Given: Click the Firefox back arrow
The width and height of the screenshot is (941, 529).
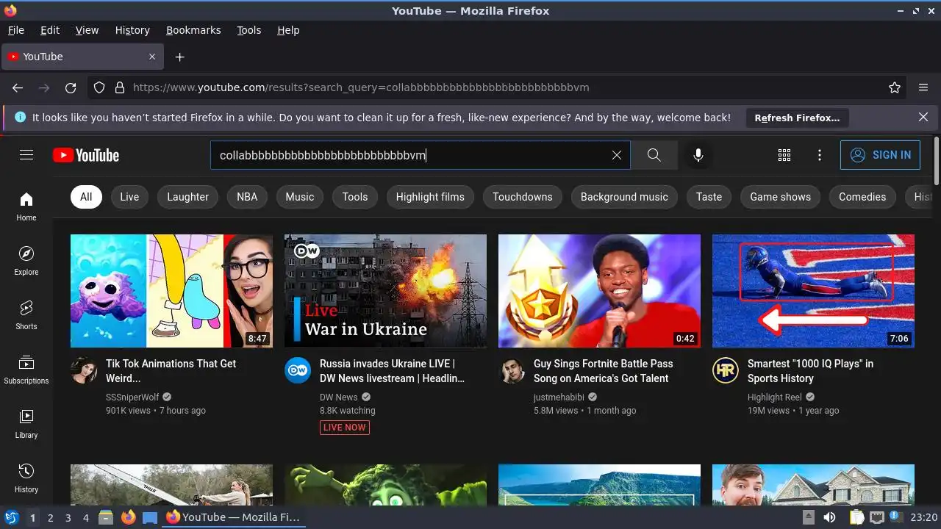Looking at the screenshot, I should 18,87.
